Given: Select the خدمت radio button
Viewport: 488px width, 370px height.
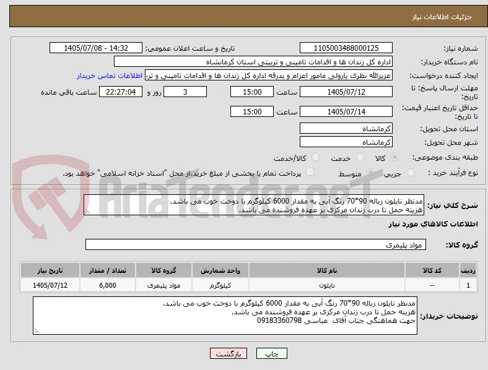Looking at the screenshot, I should pyautogui.click(x=360, y=157).
